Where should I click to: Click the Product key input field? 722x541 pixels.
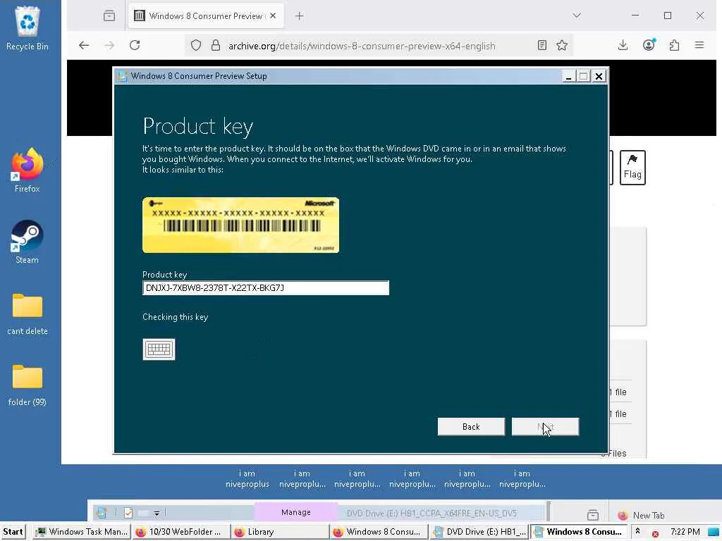[x=266, y=288]
